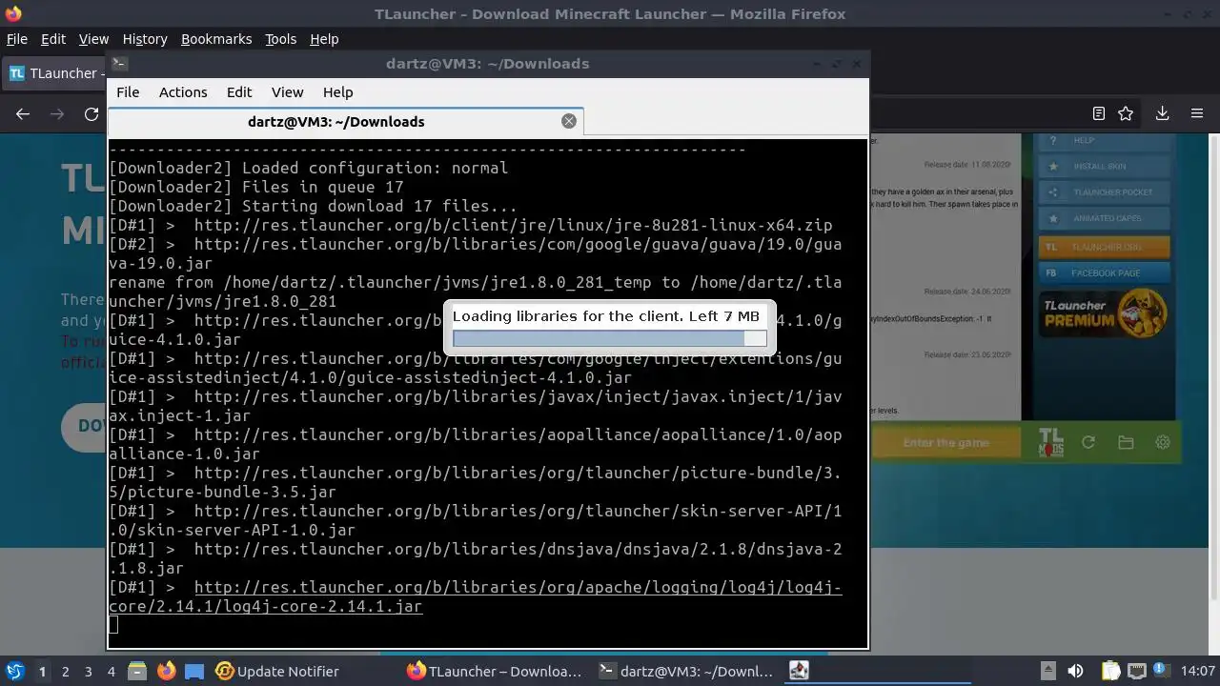Launch Firefox from taskbar quick launch
The height and width of the screenshot is (686, 1220).
[x=166, y=671]
